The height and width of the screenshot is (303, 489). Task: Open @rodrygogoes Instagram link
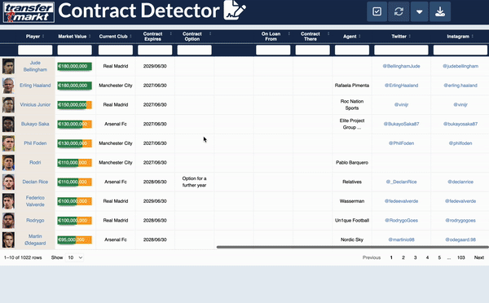click(460, 221)
